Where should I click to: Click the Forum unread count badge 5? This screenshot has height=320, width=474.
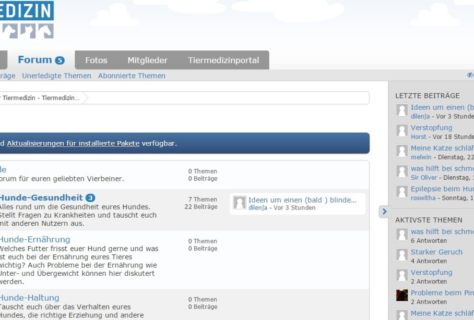[59, 61]
